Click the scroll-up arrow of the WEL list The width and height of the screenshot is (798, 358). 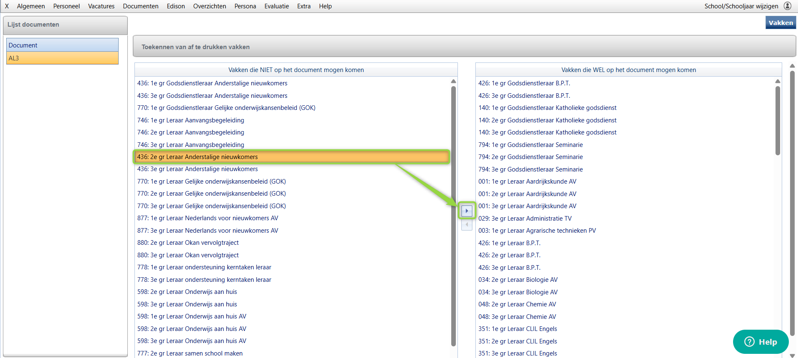(777, 81)
